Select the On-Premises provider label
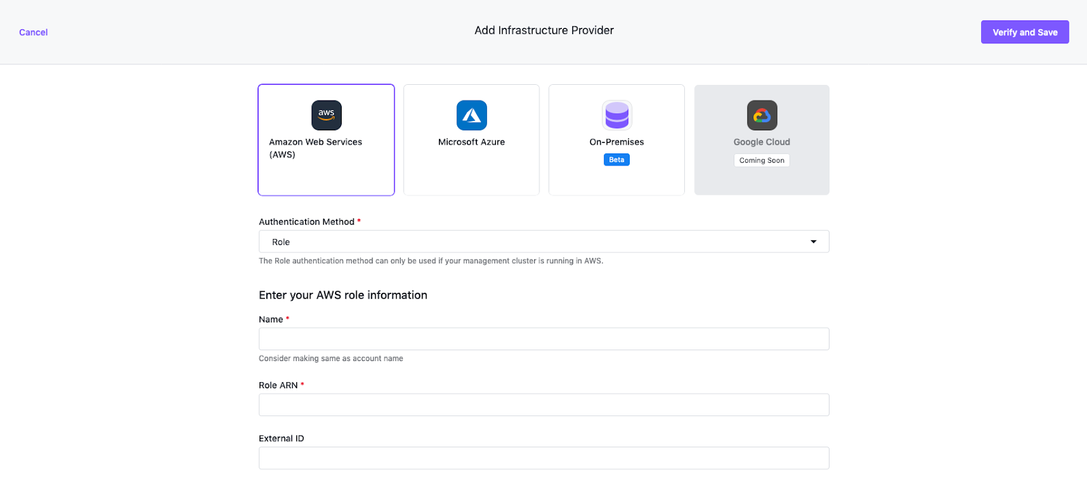The image size is (1087, 503). click(x=617, y=142)
